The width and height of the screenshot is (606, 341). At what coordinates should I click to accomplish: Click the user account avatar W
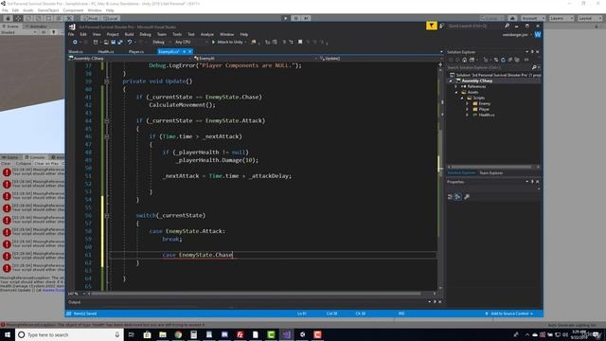click(538, 34)
